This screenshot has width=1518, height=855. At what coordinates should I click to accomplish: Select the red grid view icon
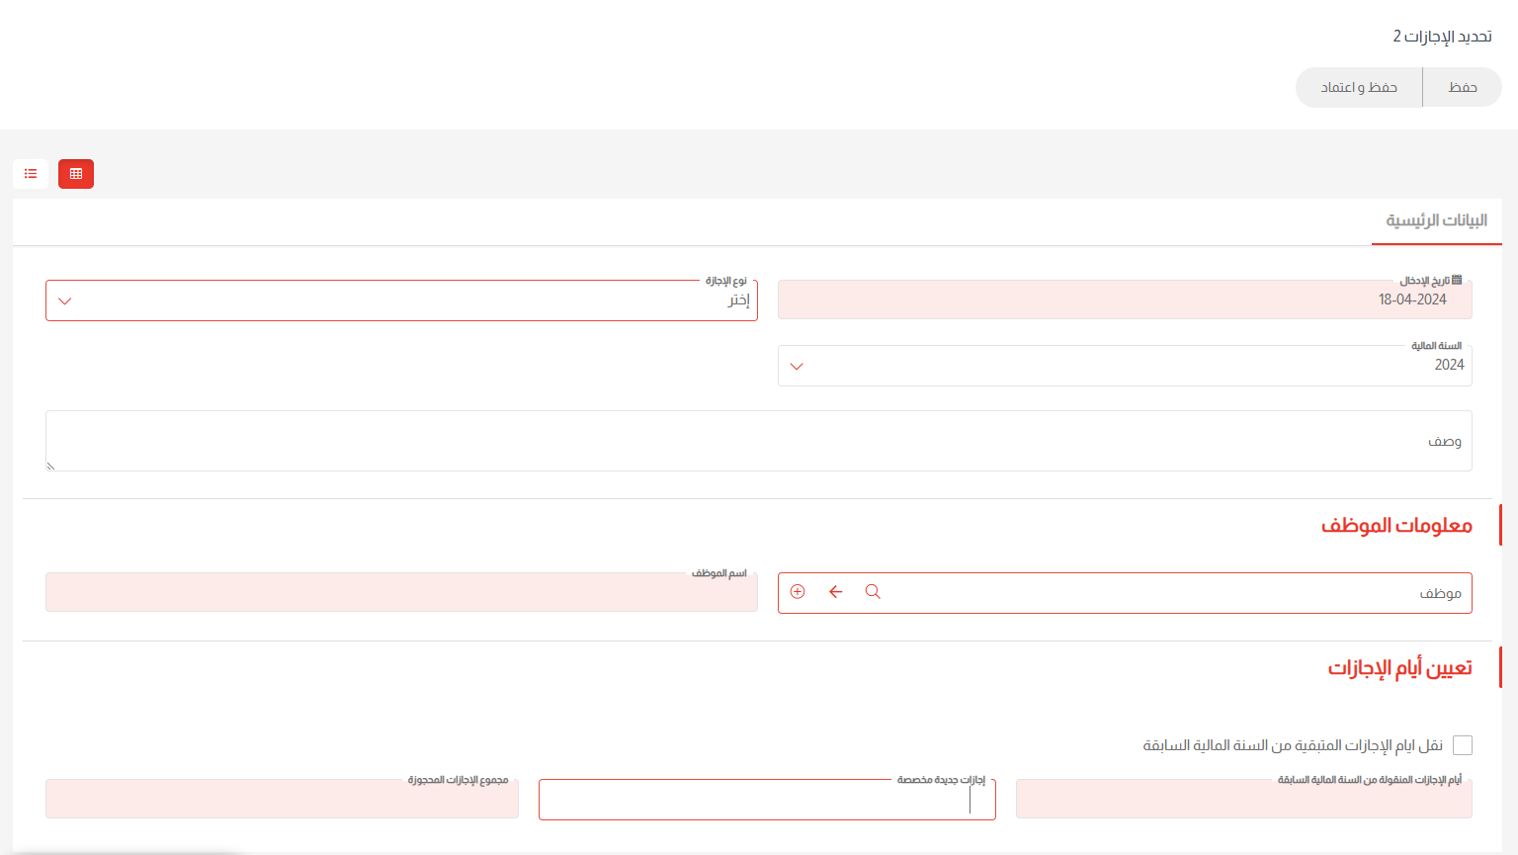coord(76,174)
